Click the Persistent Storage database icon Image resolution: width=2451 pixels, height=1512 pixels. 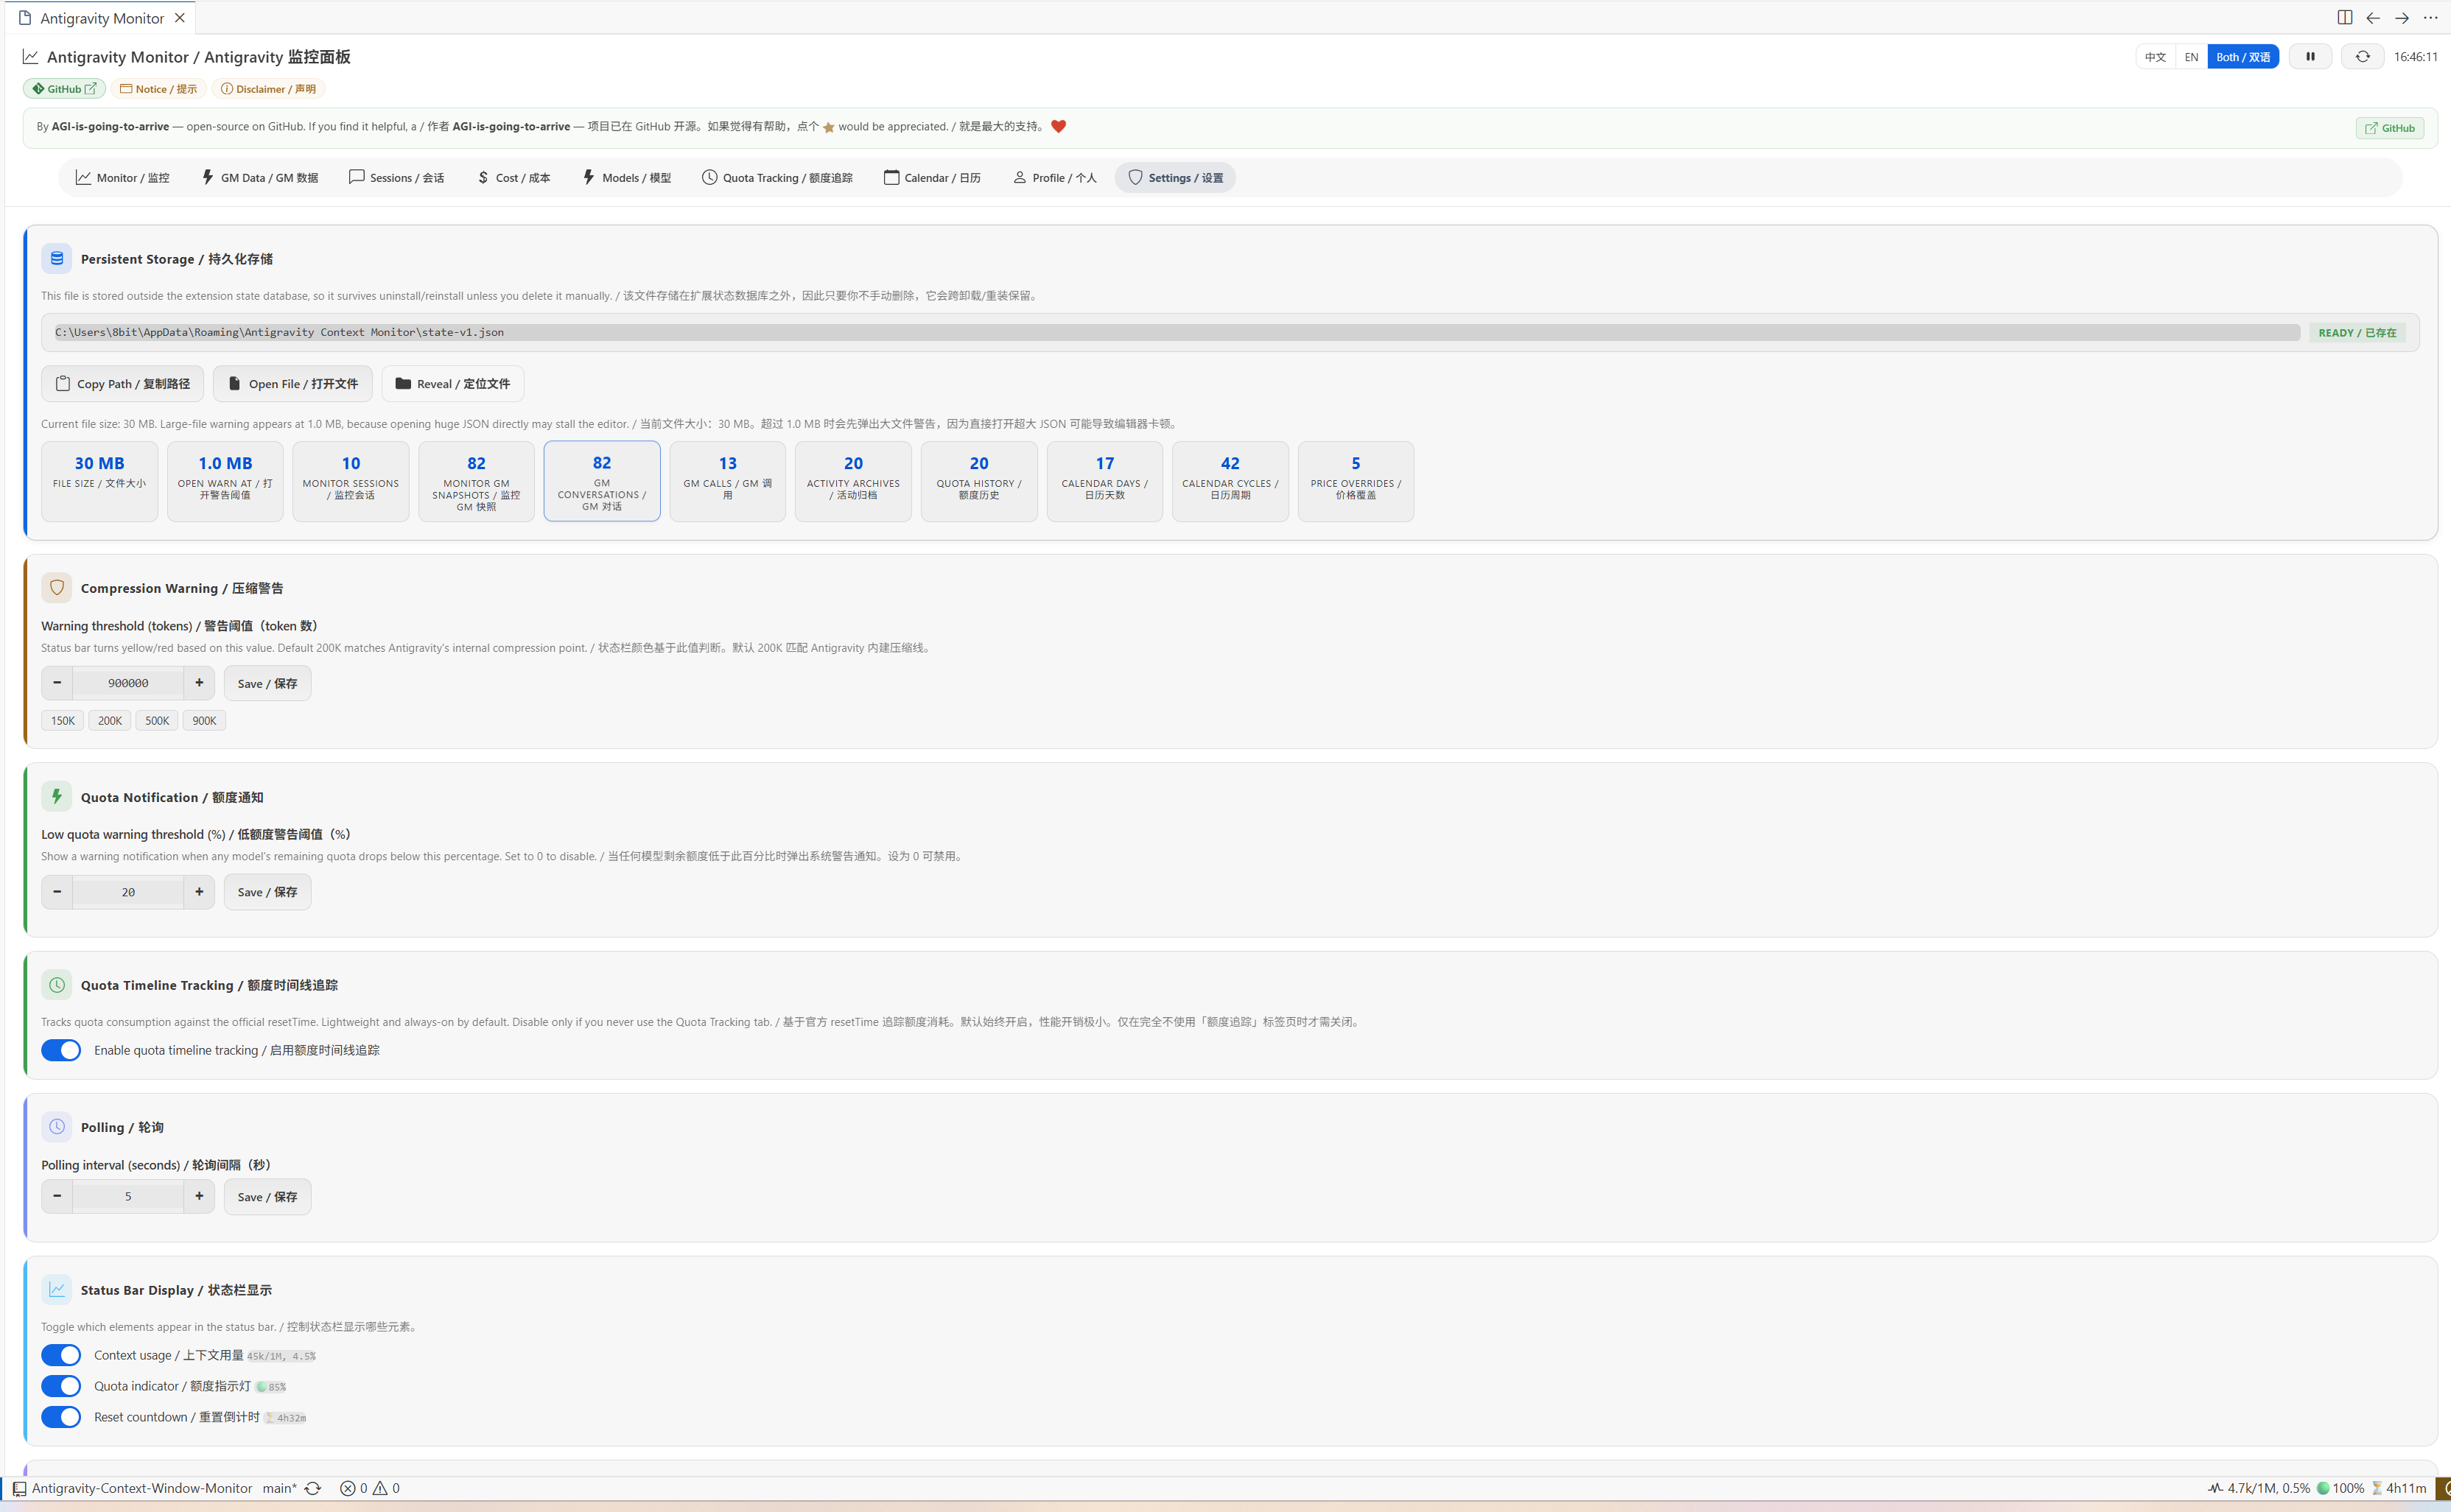click(57, 259)
